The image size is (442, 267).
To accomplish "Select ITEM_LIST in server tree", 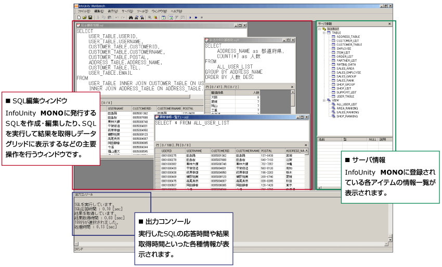I will [x=343, y=52].
